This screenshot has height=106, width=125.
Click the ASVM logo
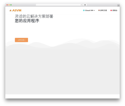[x=15, y=11]
